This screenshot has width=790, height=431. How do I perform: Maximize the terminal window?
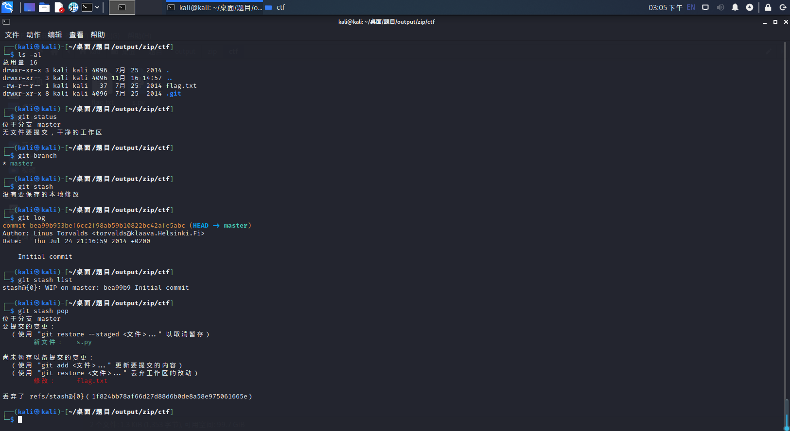tap(775, 22)
